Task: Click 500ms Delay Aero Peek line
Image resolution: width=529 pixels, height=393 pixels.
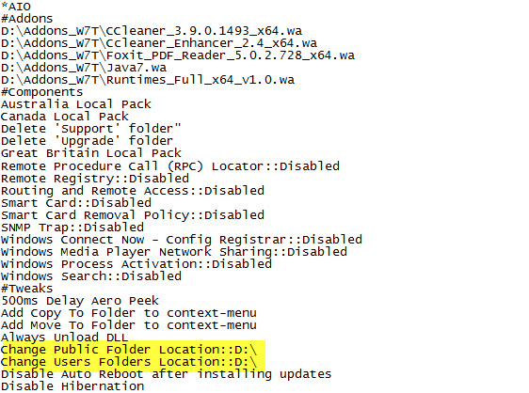Action: 80,301
